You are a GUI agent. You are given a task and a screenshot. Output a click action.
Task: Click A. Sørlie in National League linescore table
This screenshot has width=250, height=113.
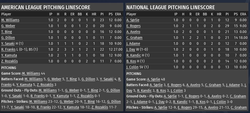click(133, 20)
